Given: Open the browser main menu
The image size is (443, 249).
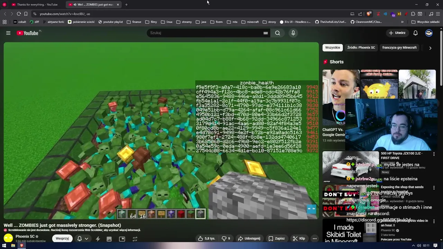Looking at the screenshot, I should click(438, 14).
